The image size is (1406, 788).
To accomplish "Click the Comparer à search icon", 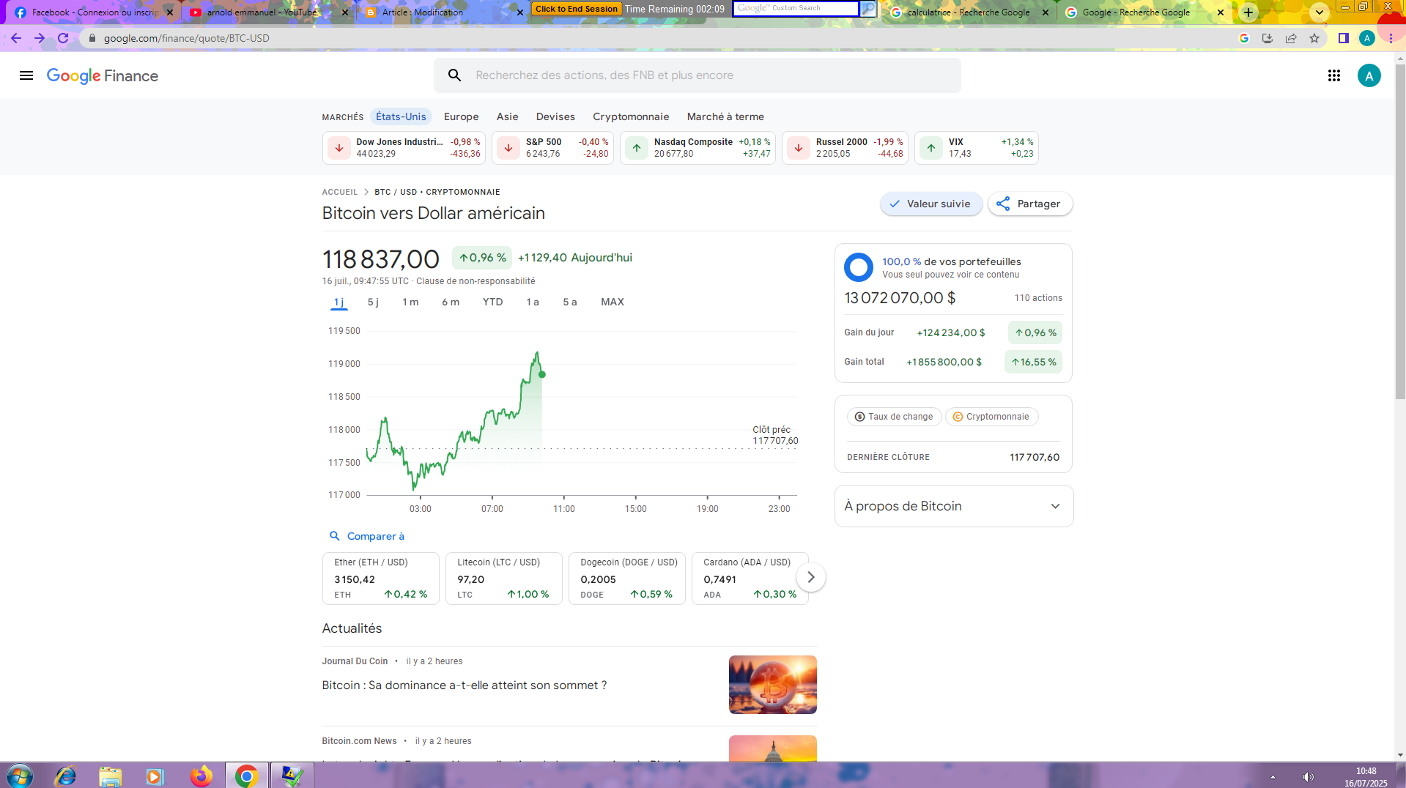I will (335, 536).
